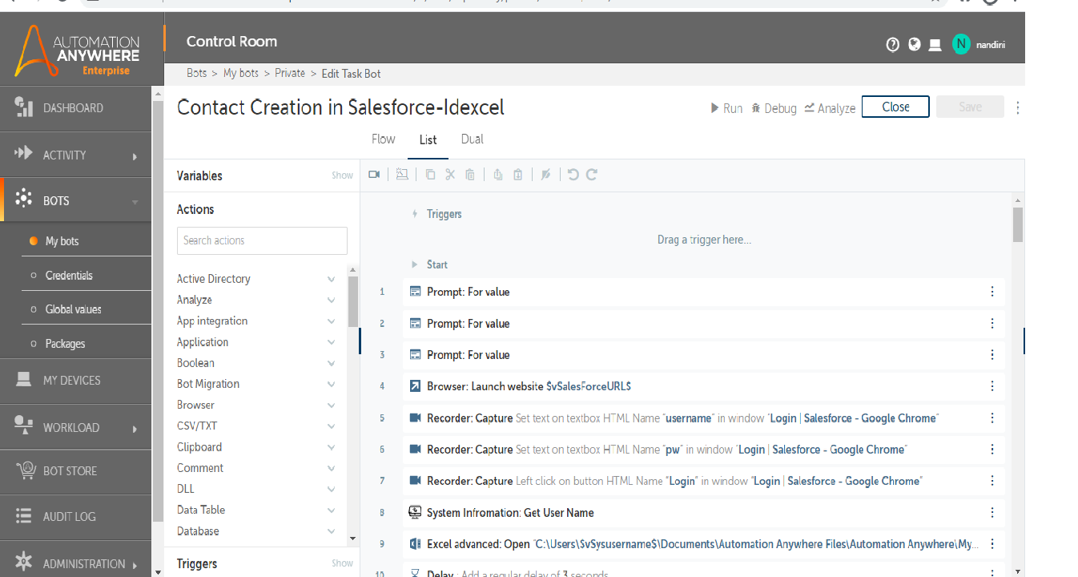Click the Close button
1078x577 pixels.
(x=895, y=107)
